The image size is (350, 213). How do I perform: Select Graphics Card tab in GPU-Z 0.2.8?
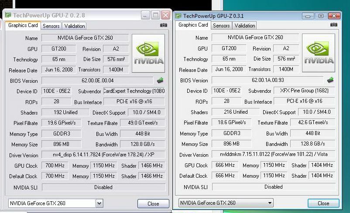pos(23,25)
